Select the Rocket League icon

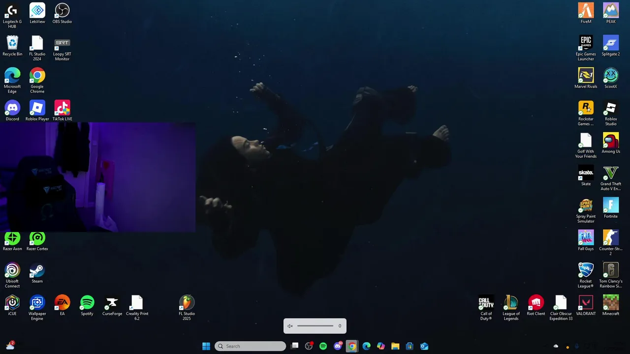[x=586, y=275]
